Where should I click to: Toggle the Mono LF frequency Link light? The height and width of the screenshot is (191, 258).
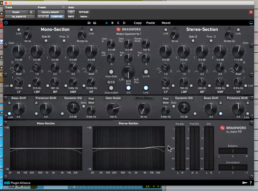pos(11,86)
